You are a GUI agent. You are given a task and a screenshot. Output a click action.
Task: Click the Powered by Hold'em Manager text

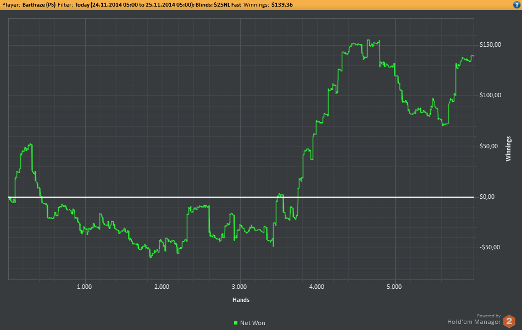474,320
